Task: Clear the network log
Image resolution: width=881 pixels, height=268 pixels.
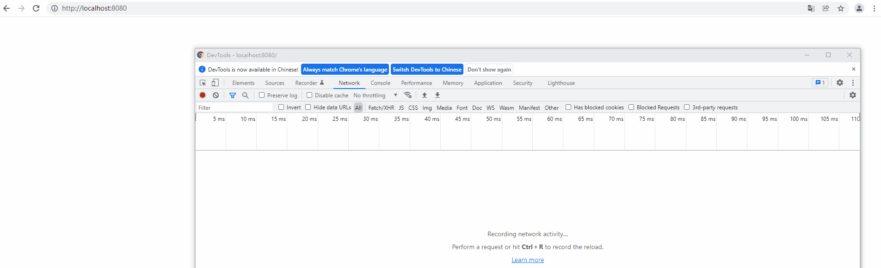Action: pos(216,95)
